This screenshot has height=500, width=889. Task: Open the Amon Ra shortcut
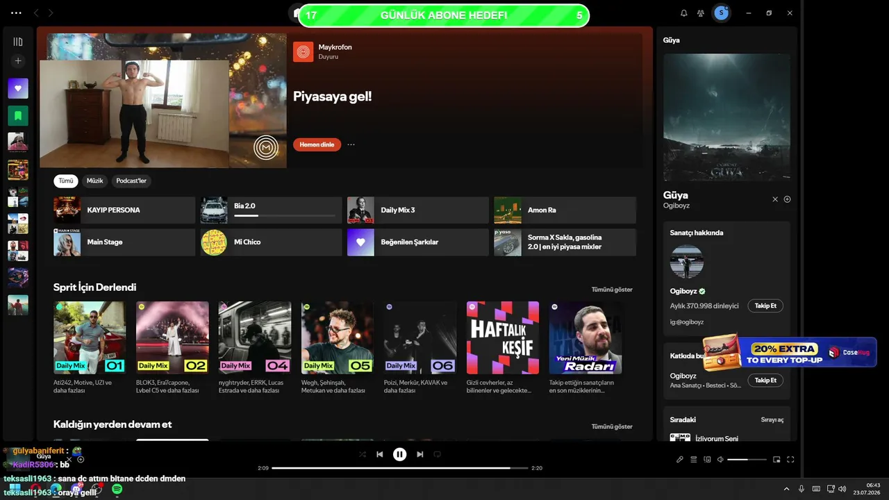click(x=565, y=210)
